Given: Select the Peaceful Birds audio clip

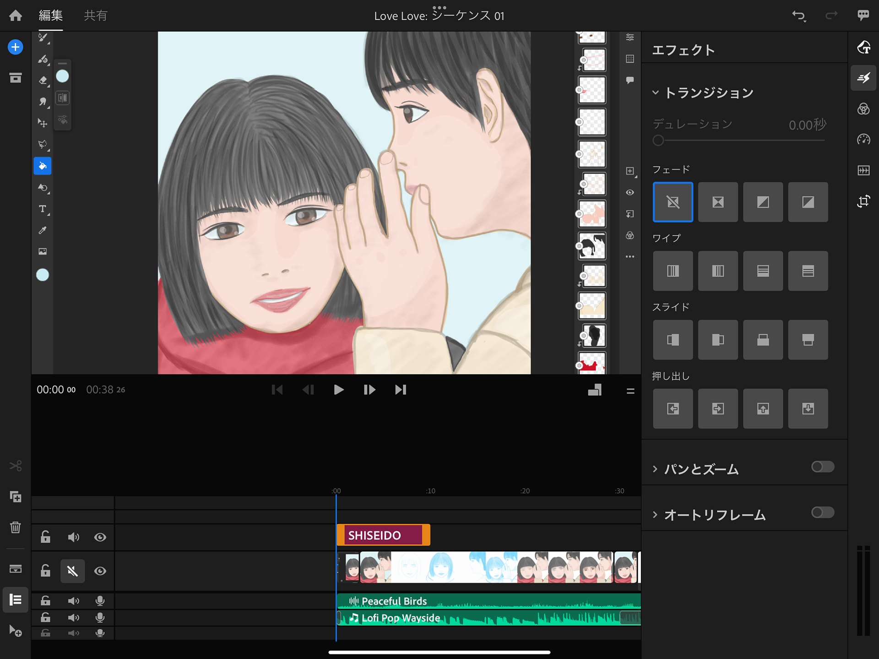Looking at the screenshot, I should tap(488, 601).
